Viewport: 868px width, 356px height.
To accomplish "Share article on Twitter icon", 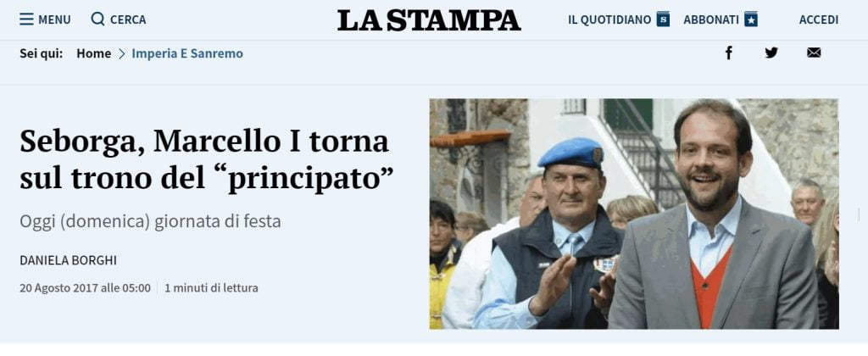I will click(x=771, y=53).
